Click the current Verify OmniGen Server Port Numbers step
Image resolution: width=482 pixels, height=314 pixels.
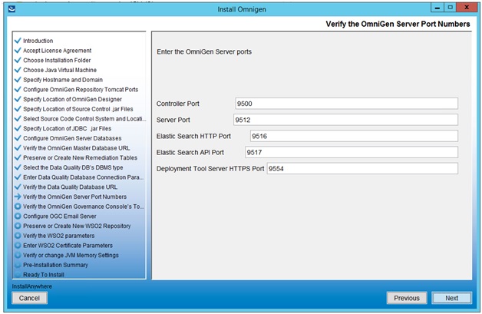[x=75, y=197]
